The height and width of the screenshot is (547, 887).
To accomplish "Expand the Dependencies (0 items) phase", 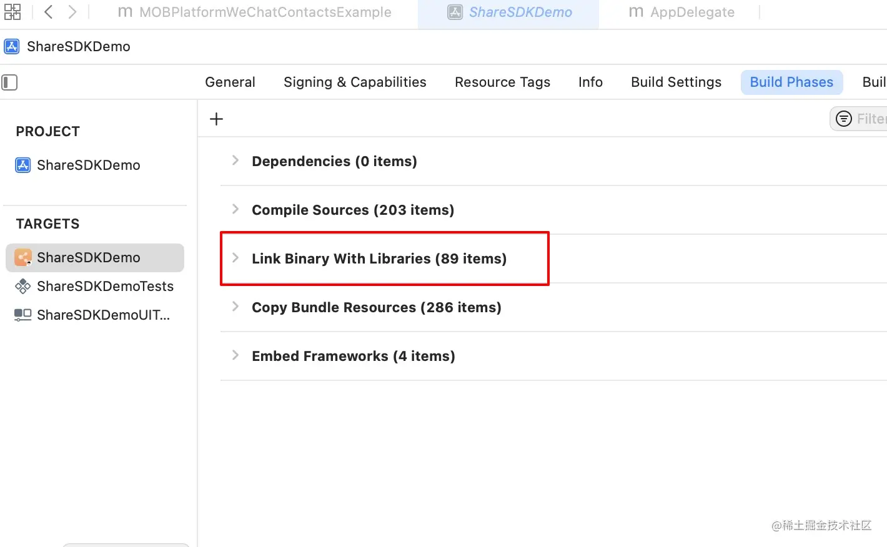I will tap(235, 160).
